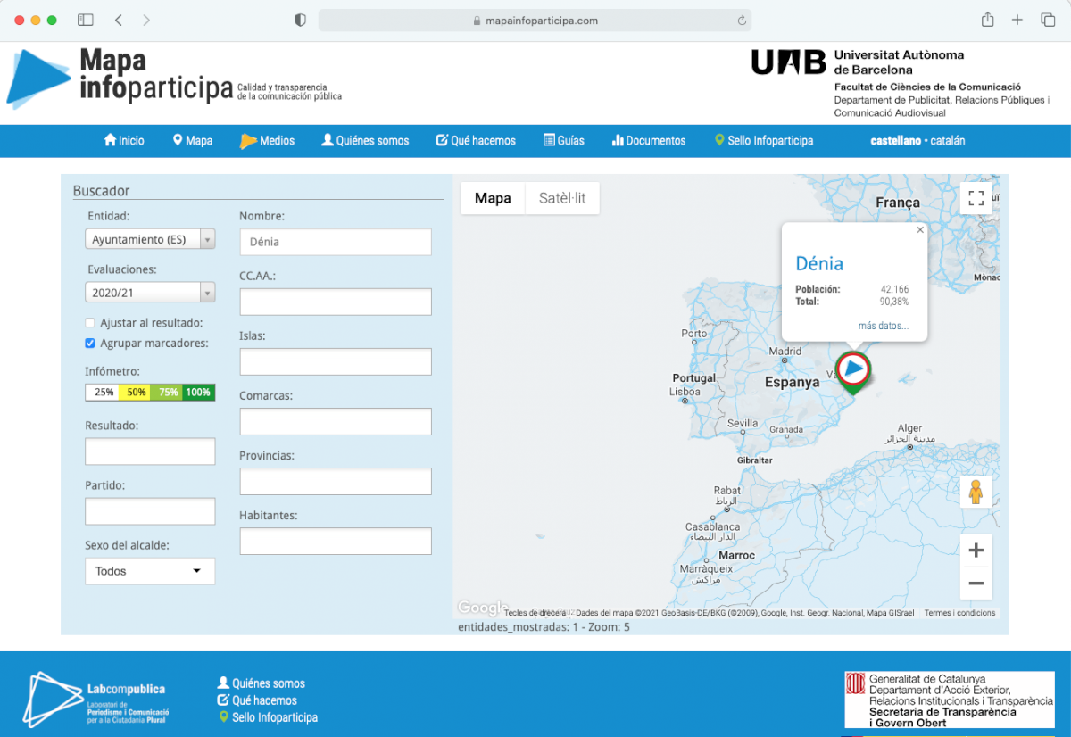1071x737 pixels.
Task: Zoom out with the map minus button
Action: (976, 584)
